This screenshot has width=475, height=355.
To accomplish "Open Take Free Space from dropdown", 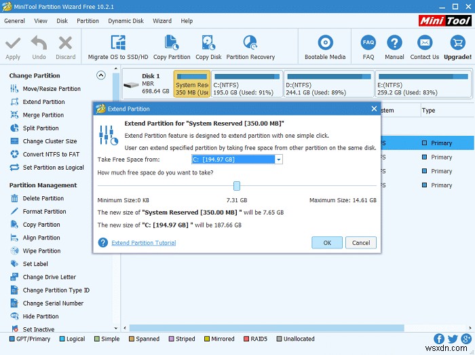I will (x=278, y=160).
